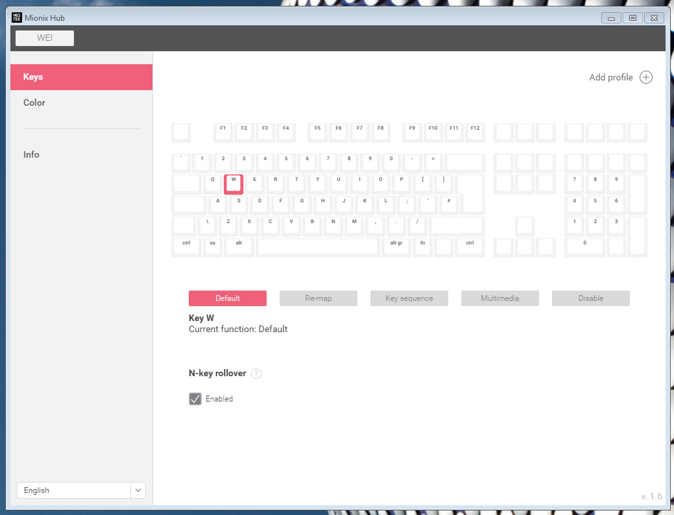Select the S key on keyboard
674x515 pixels.
coord(239,206)
